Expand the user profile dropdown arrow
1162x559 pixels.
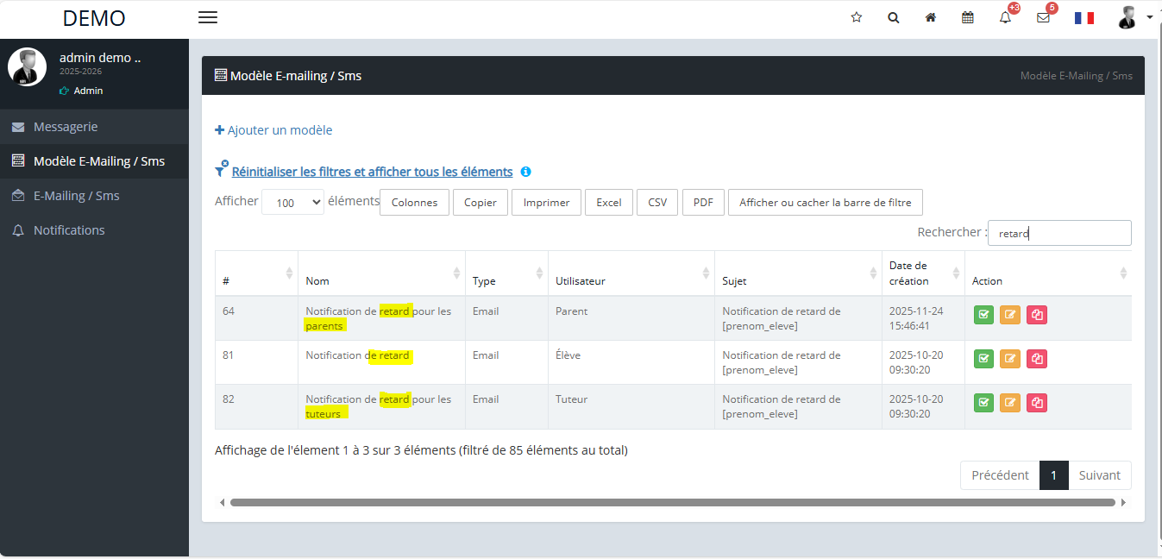point(1149,17)
